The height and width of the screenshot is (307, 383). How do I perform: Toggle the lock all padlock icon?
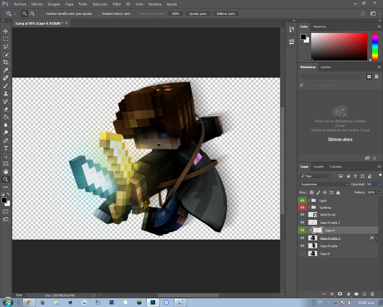coord(338,193)
